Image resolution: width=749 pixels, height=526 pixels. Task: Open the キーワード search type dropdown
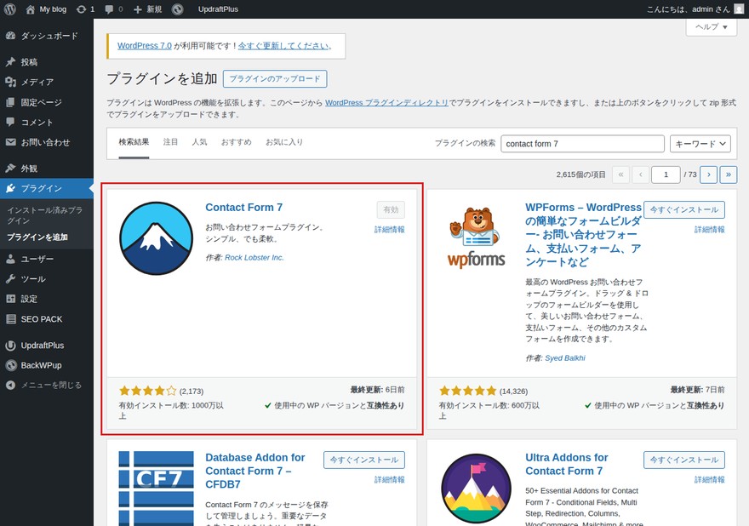pyautogui.click(x=700, y=144)
